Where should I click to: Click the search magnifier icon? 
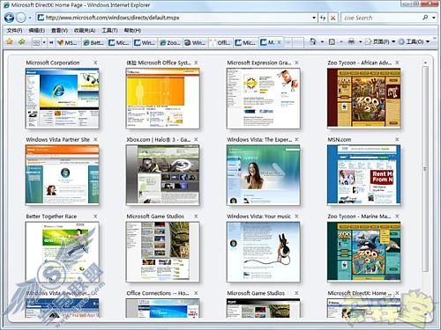[425, 18]
